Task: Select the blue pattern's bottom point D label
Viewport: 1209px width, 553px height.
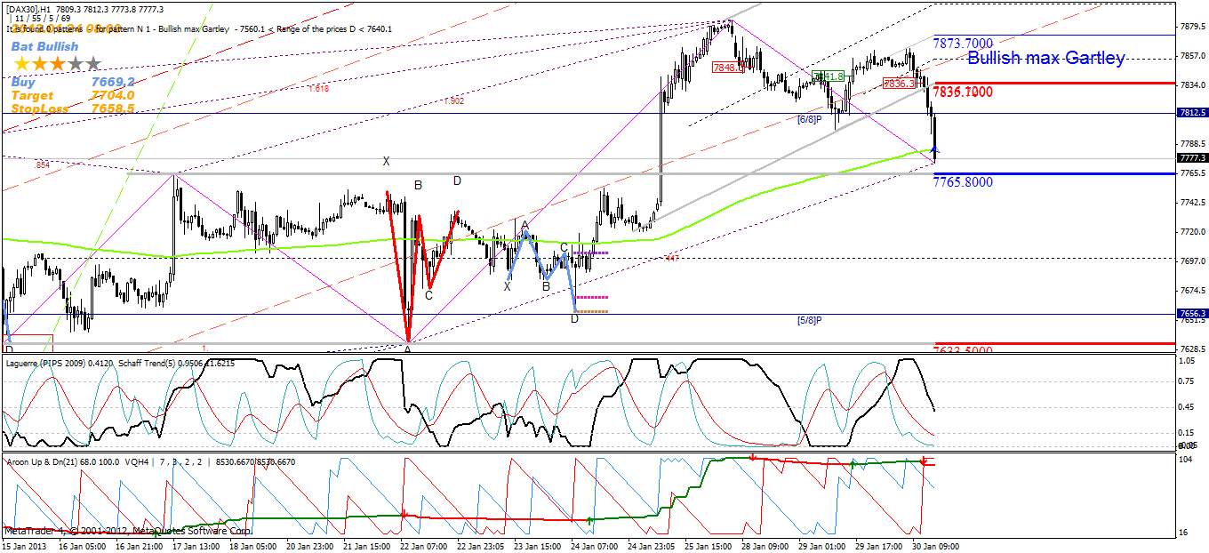Action: (574, 318)
